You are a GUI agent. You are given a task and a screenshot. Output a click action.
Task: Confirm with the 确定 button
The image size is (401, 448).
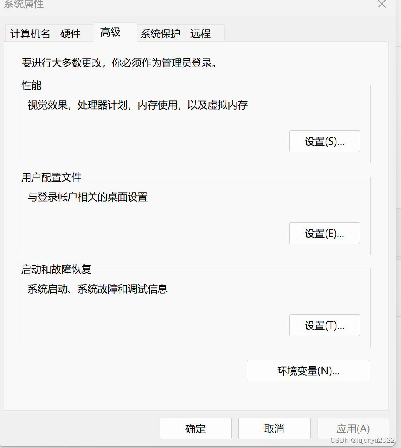pos(195,428)
